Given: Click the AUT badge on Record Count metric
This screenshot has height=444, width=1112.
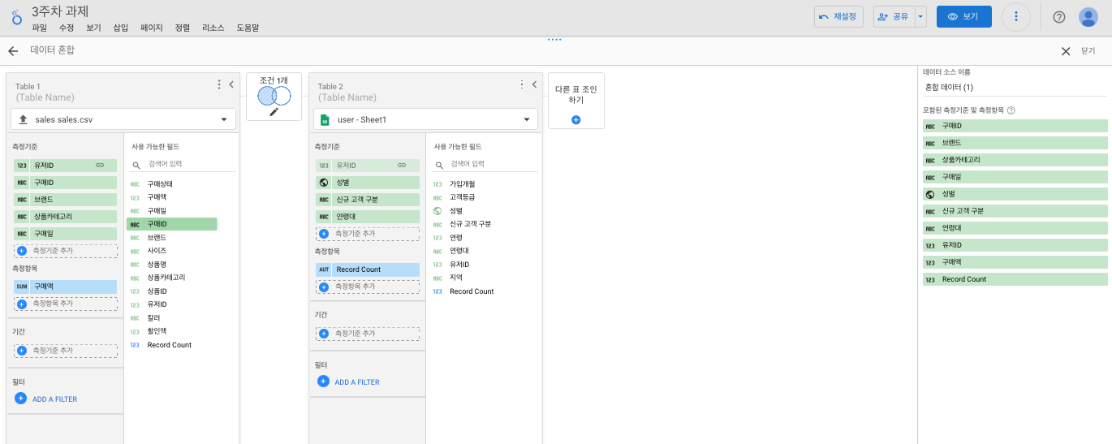Looking at the screenshot, I should point(324,269).
